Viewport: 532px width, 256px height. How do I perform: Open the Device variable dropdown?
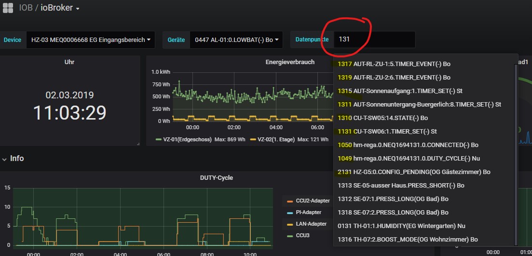point(90,40)
